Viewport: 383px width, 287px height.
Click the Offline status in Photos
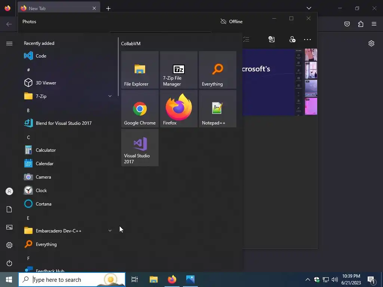(231, 21)
